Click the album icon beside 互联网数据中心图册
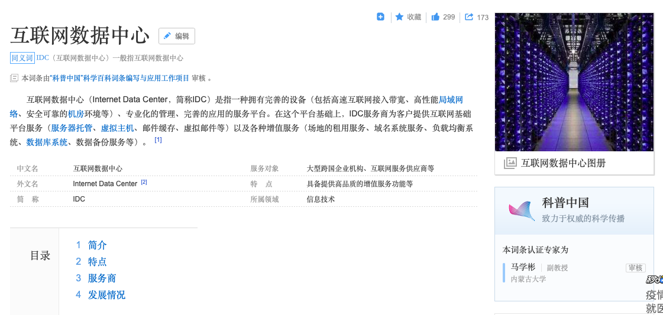Viewport: 663px width, 315px height. coord(510,163)
